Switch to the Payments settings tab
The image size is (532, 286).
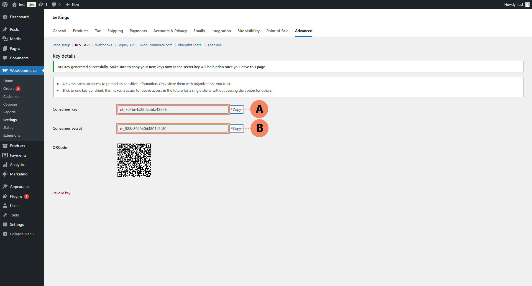tap(138, 31)
